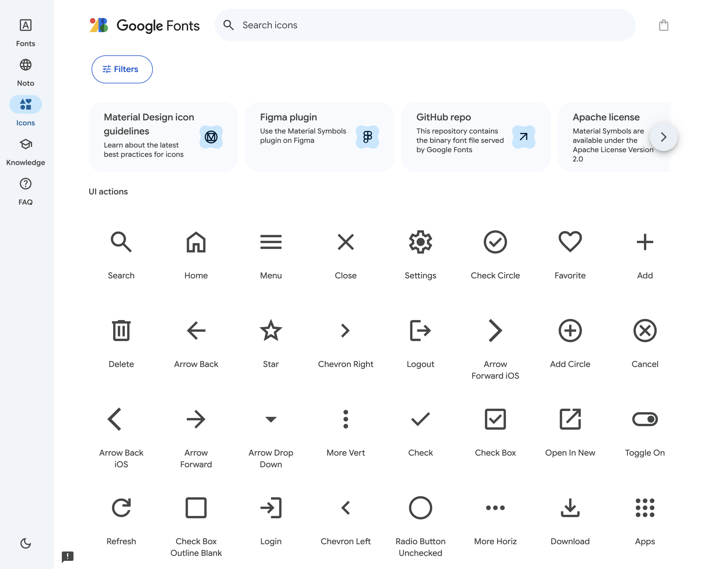Select the Add Circle icon
The image size is (711, 569).
tap(570, 330)
